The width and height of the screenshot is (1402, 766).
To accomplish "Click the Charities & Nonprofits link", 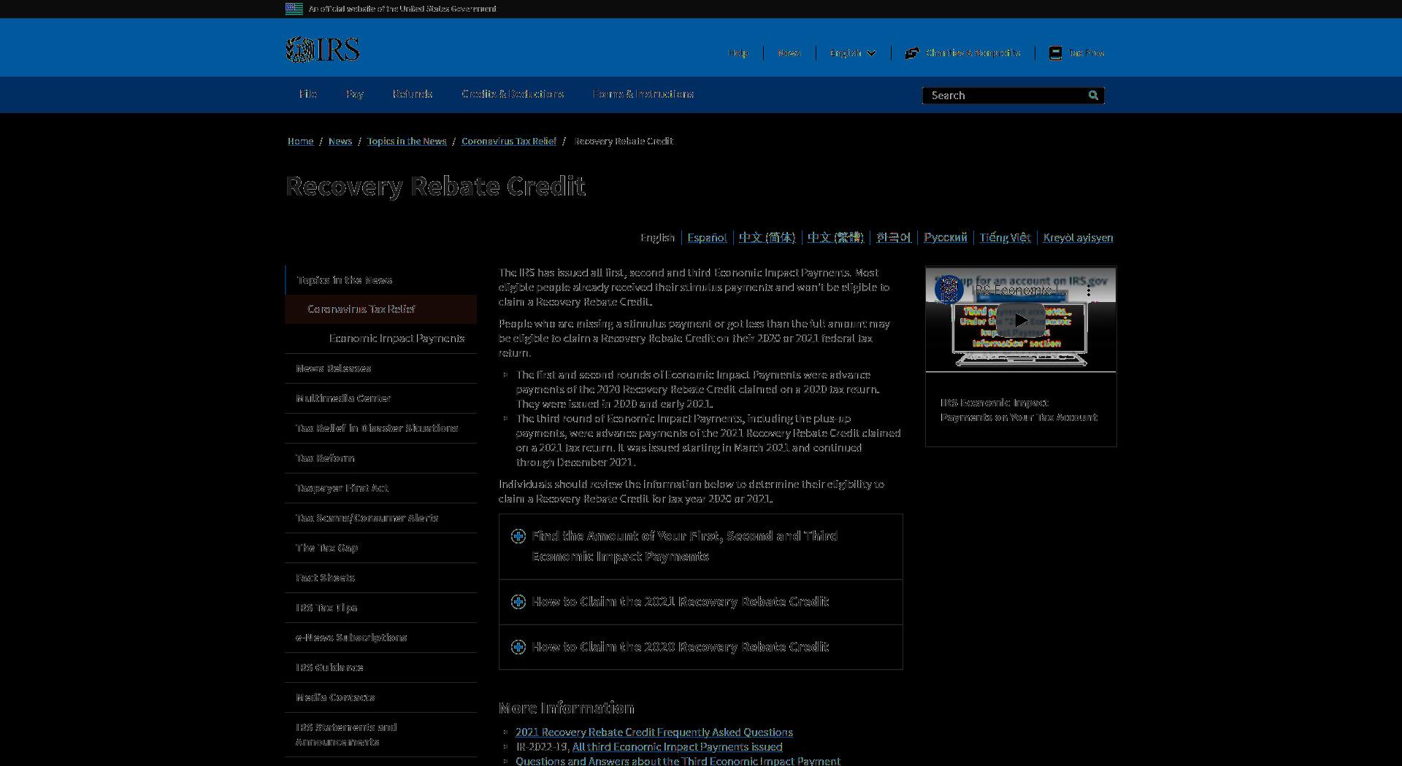I will 973,53.
